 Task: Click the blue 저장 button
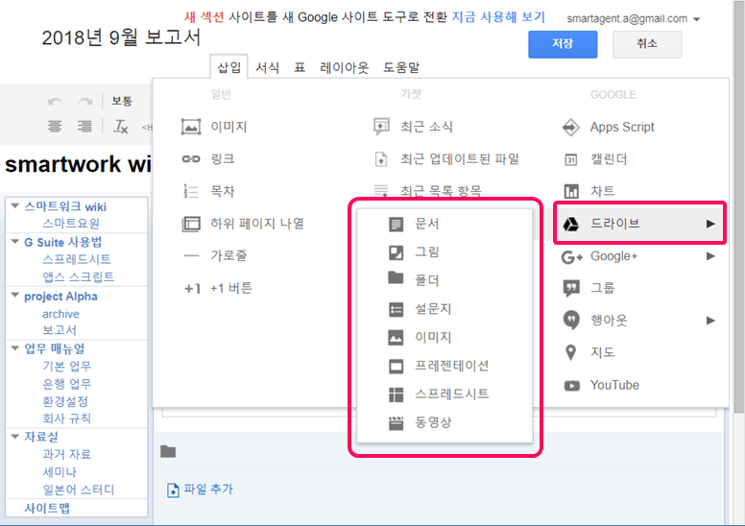pyautogui.click(x=563, y=44)
